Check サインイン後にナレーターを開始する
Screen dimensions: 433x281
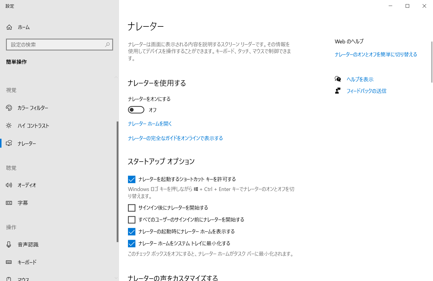(x=132, y=208)
